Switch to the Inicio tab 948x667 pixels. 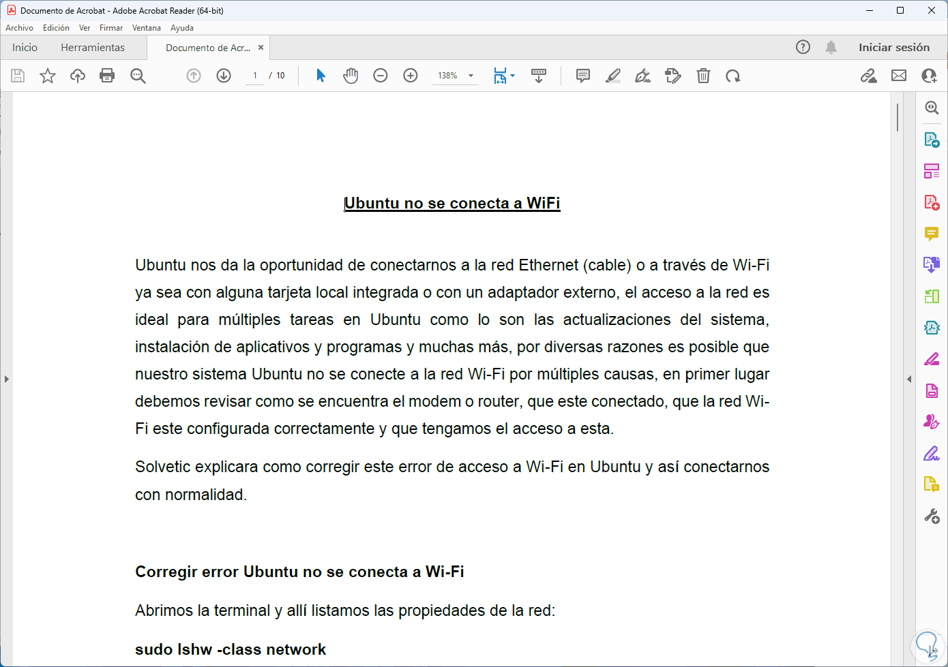(x=25, y=48)
